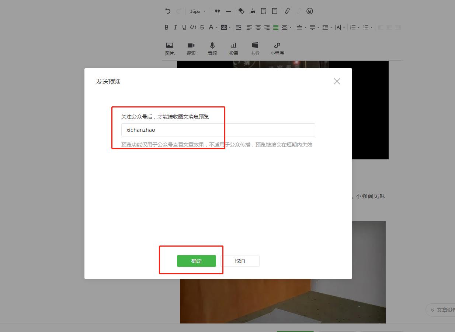This screenshot has width=455, height=332.
Task: Confirm preview with the green 确定 button
Action: coord(197,261)
